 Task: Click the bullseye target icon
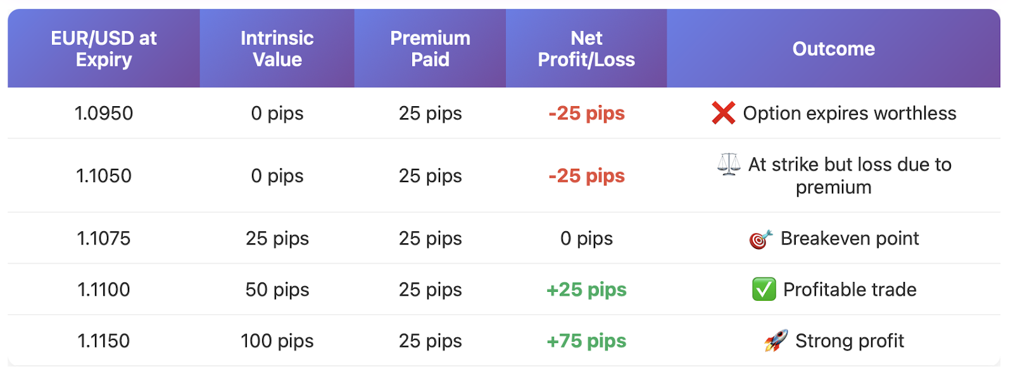click(761, 239)
